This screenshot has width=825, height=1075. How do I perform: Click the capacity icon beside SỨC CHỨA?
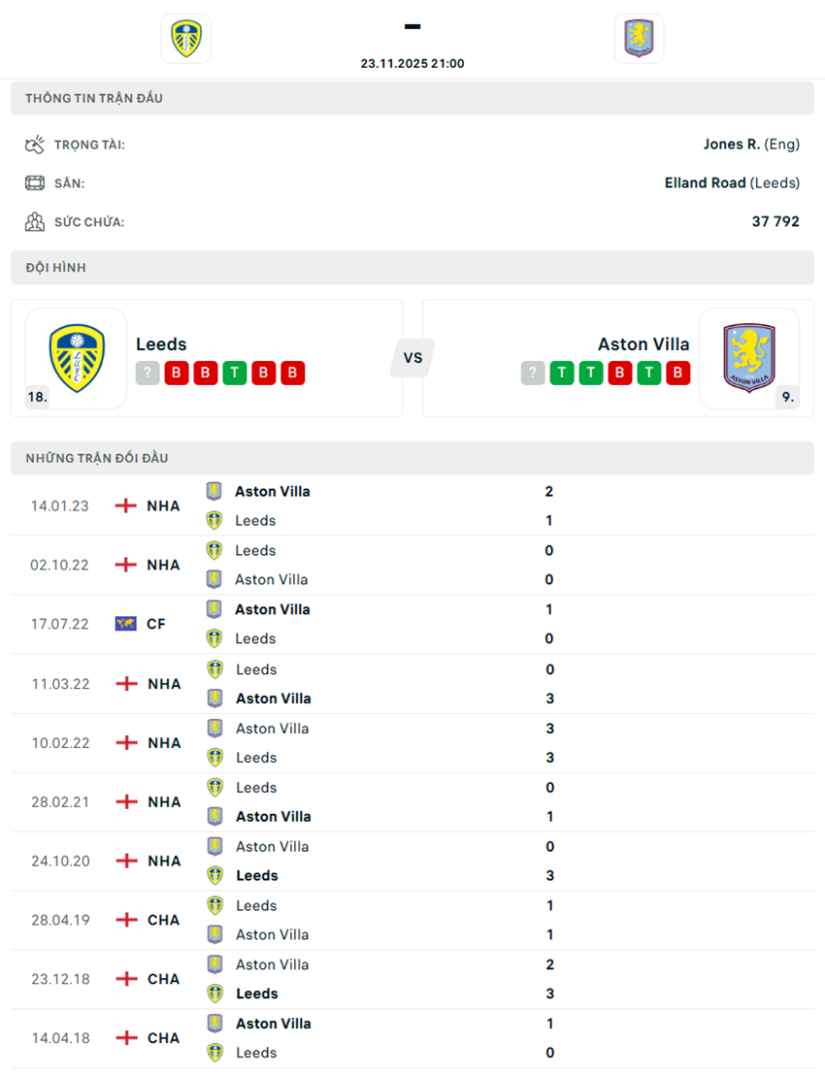pos(35,221)
